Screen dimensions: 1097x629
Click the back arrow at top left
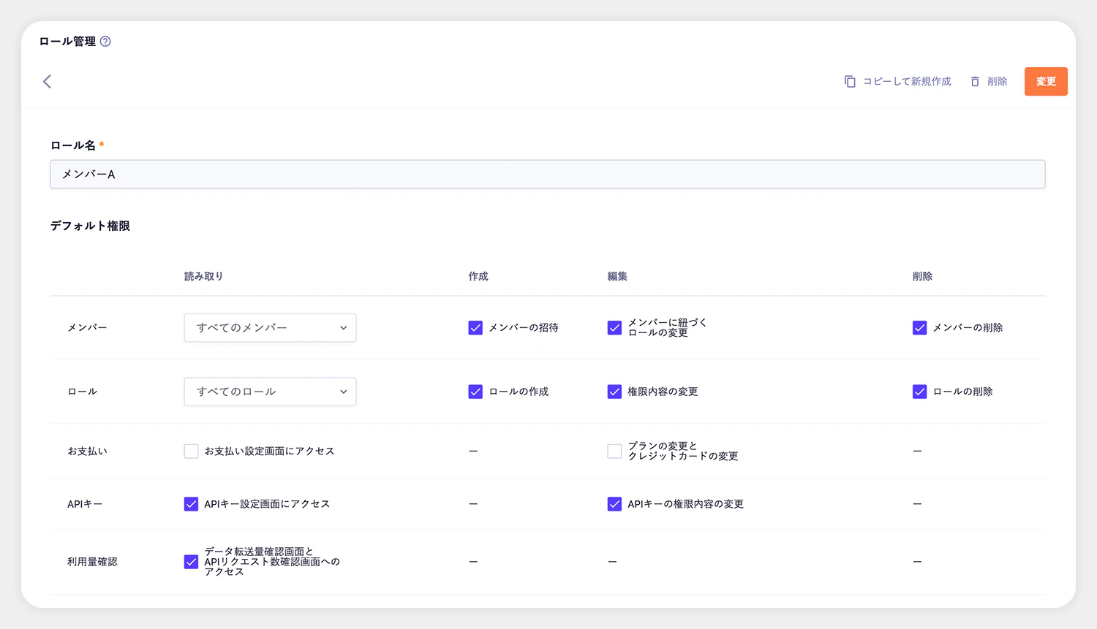pyautogui.click(x=47, y=81)
